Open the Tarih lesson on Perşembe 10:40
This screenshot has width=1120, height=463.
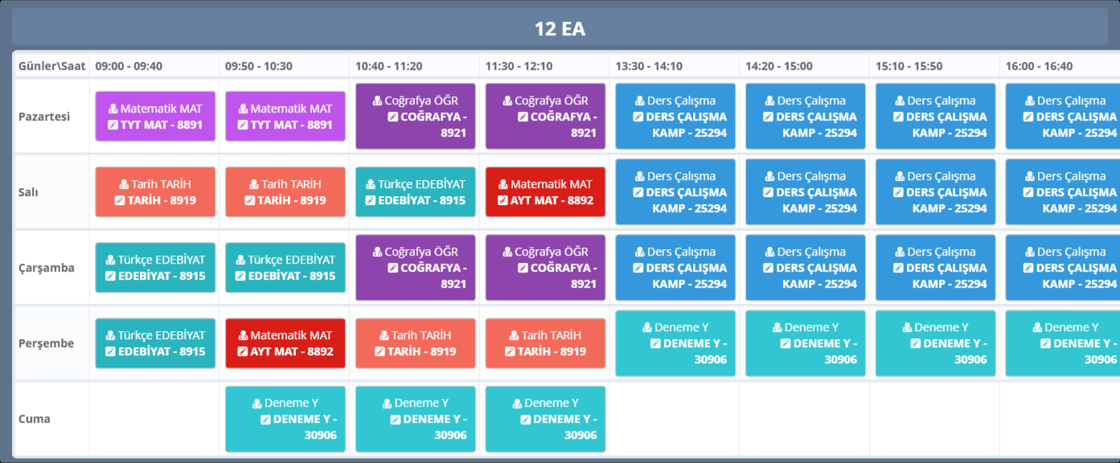415,343
